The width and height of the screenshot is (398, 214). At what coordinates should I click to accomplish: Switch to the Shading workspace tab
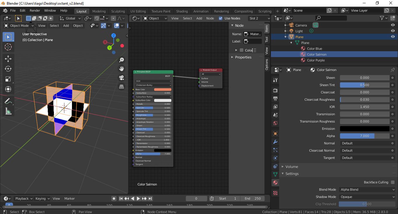pyautogui.click(x=182, y=11)
